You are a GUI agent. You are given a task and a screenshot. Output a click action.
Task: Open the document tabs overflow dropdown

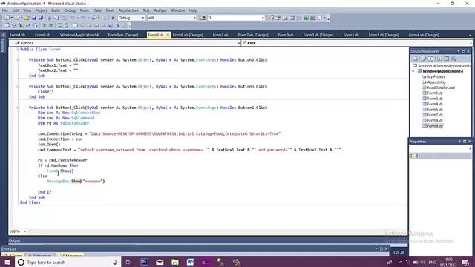pyautogui.click(x=470, y=35)
